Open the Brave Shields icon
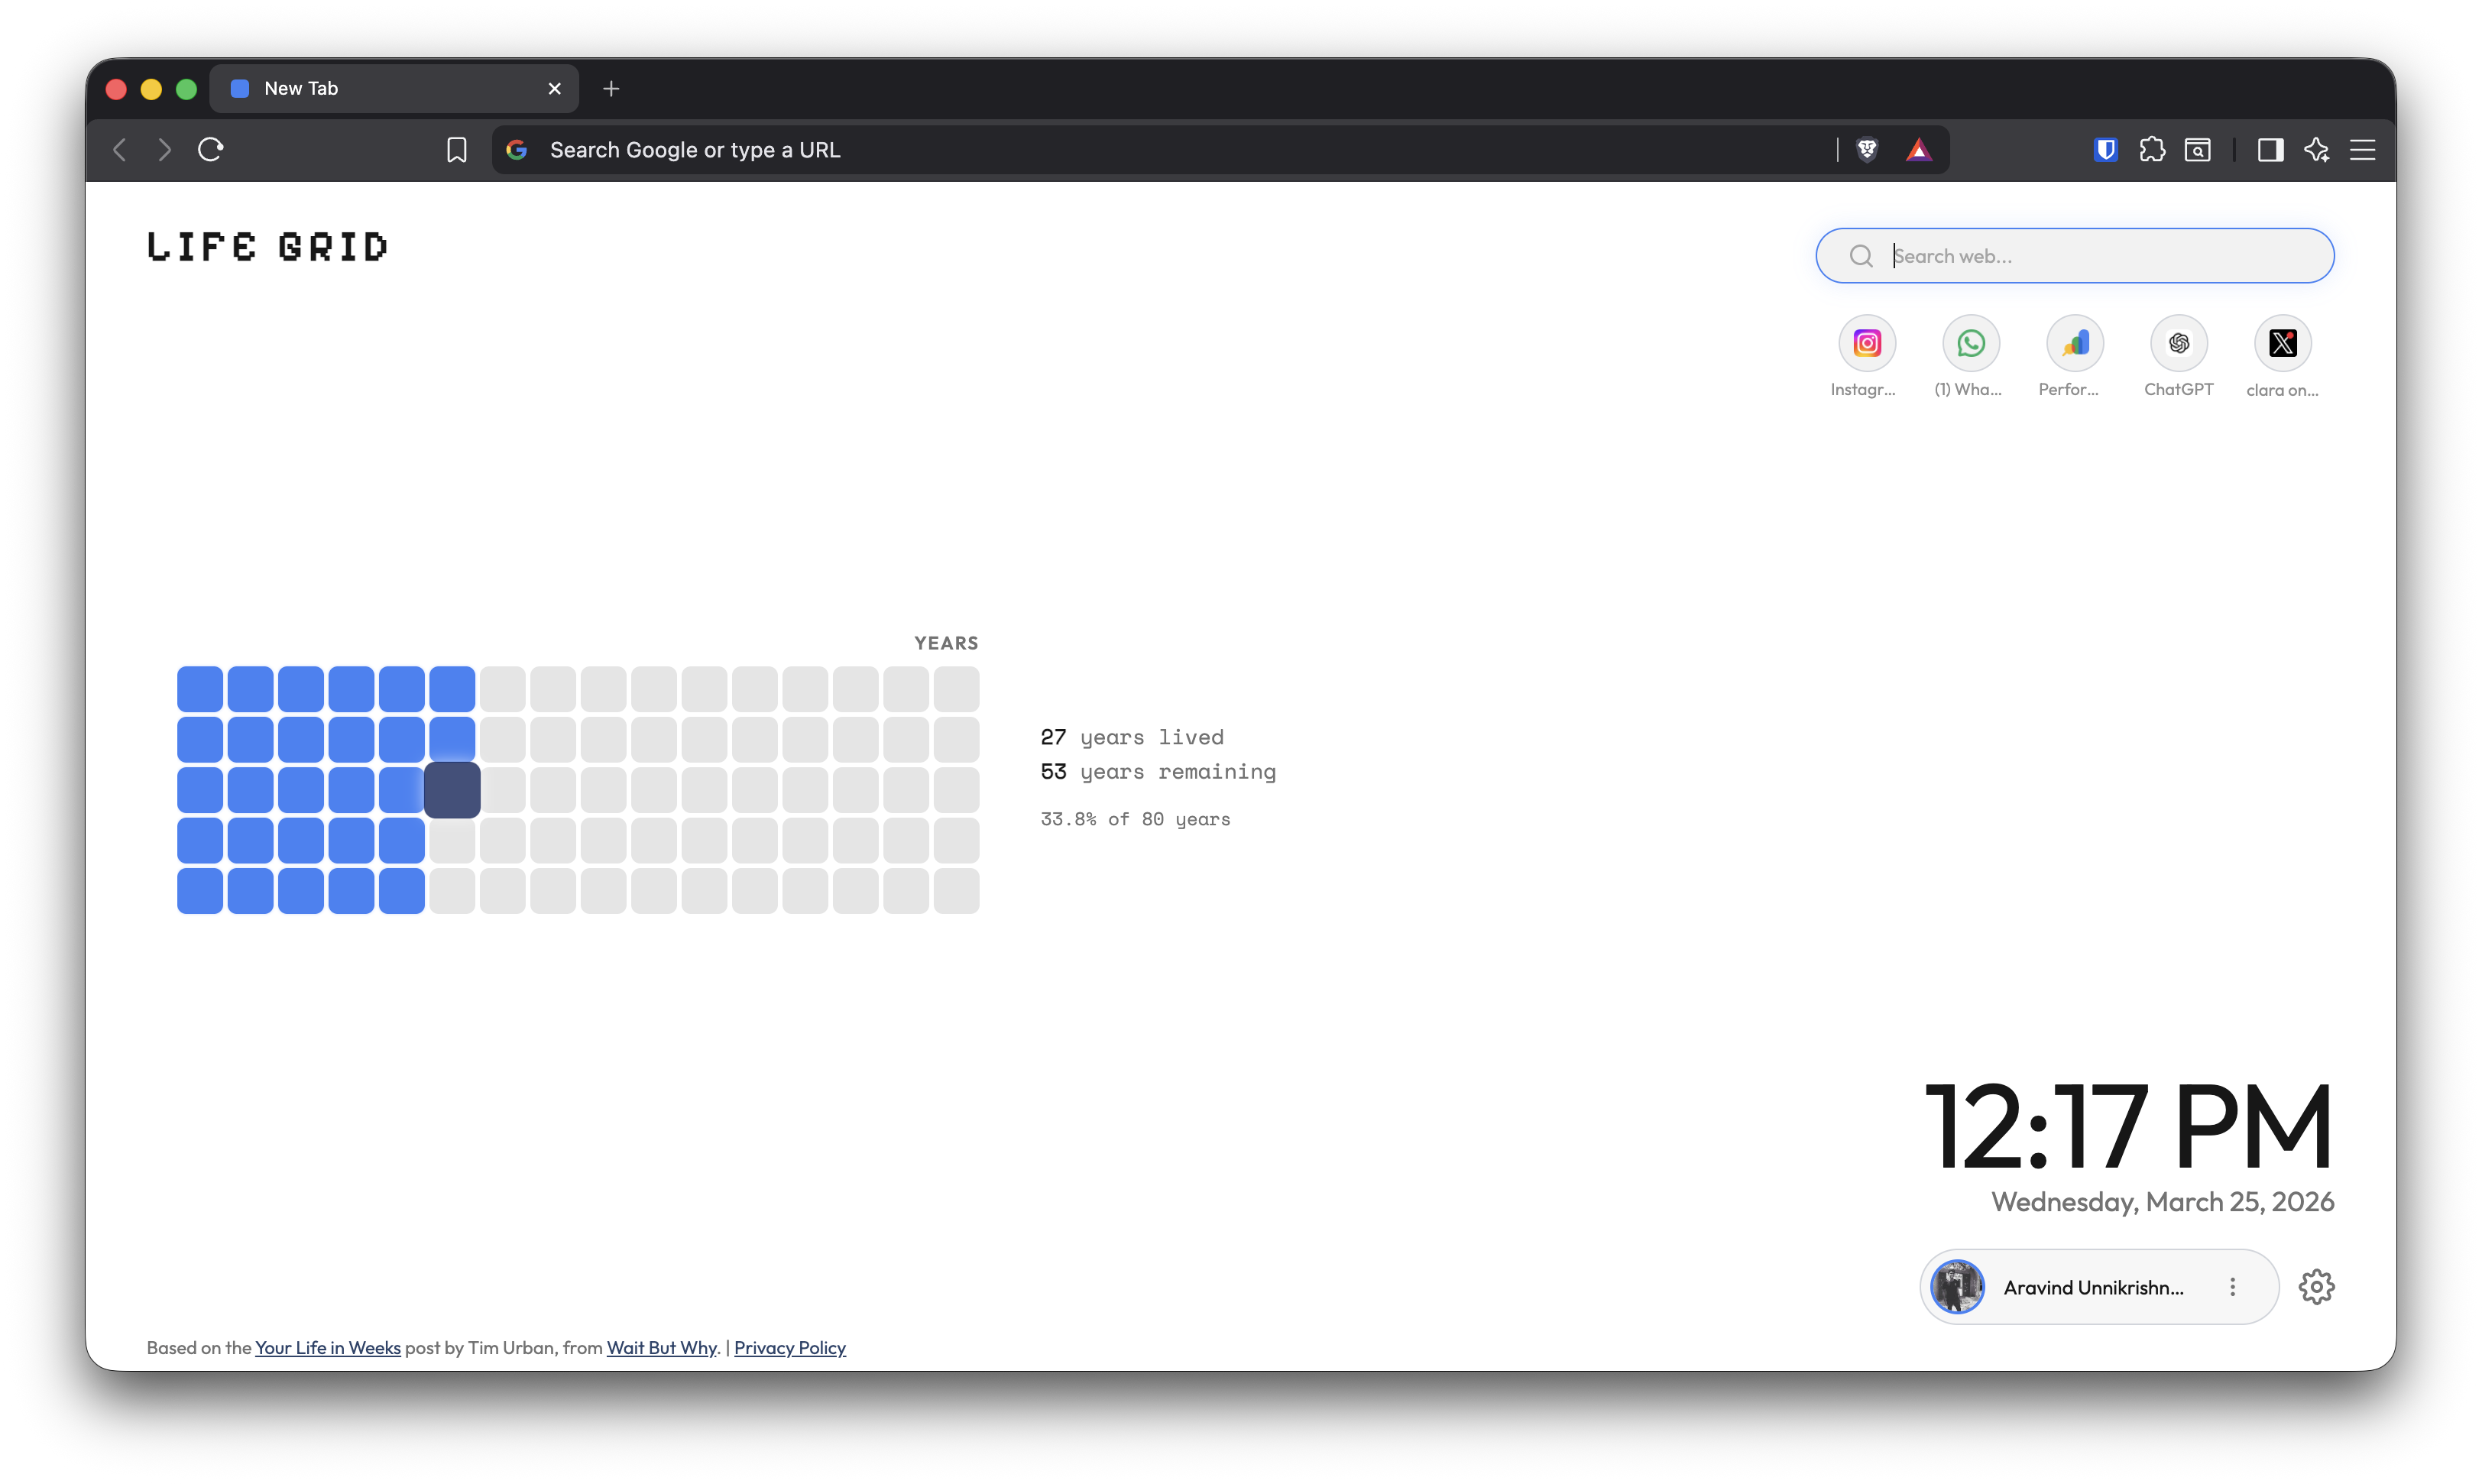 click(x=1868, y=149)
